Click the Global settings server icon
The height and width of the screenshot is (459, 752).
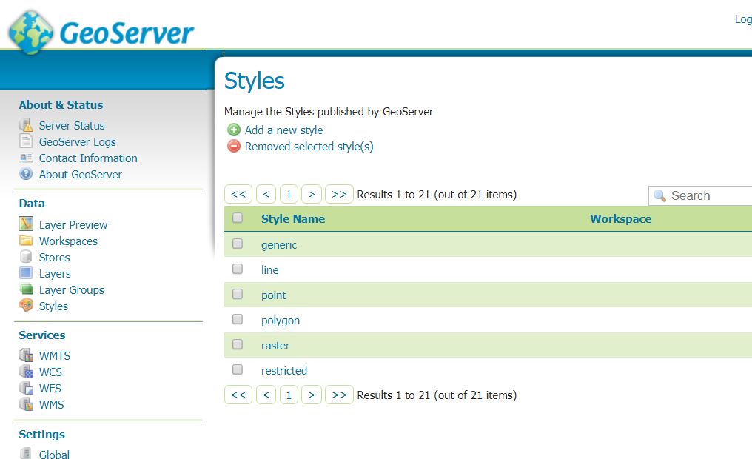(x=26, y=453)
